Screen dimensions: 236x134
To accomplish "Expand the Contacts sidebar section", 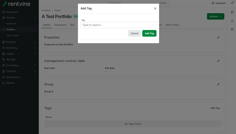I will pos(35,71).
